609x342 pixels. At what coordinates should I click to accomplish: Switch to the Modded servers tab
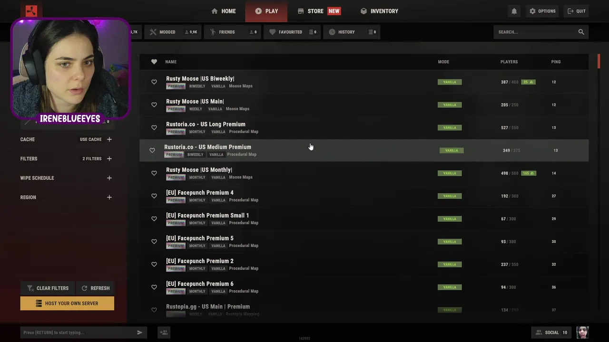click(173, 32)
